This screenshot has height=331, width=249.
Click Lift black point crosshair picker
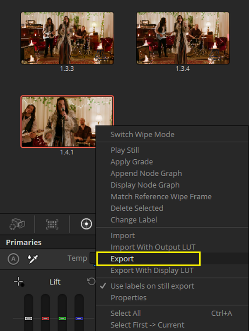19,282
